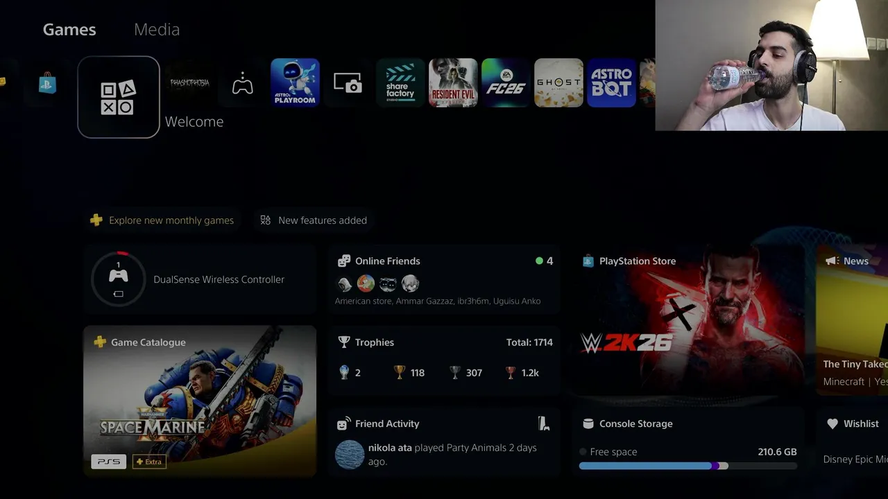888x499 pixels.
Task: Click the controller battery circle icon
Action: point(119,279)
